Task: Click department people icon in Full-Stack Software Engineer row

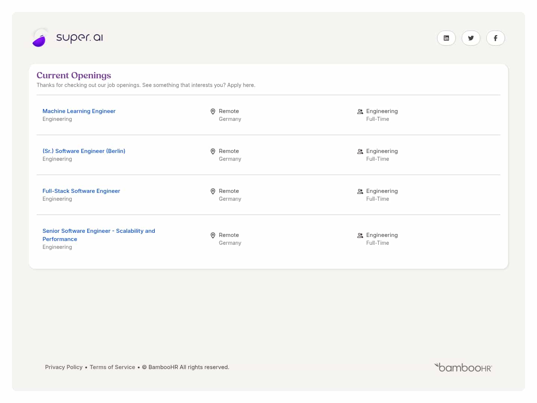Action: click(360, 191)
